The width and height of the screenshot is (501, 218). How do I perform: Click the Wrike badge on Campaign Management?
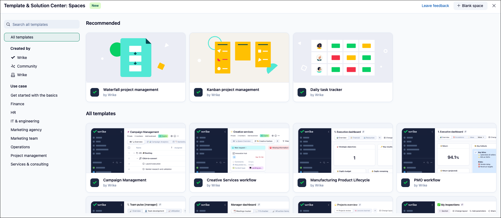tap(95, 183)
